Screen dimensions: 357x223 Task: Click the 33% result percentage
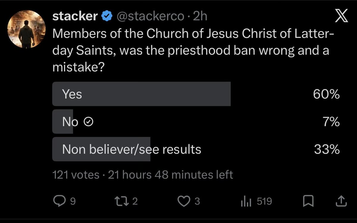[327, 149]
